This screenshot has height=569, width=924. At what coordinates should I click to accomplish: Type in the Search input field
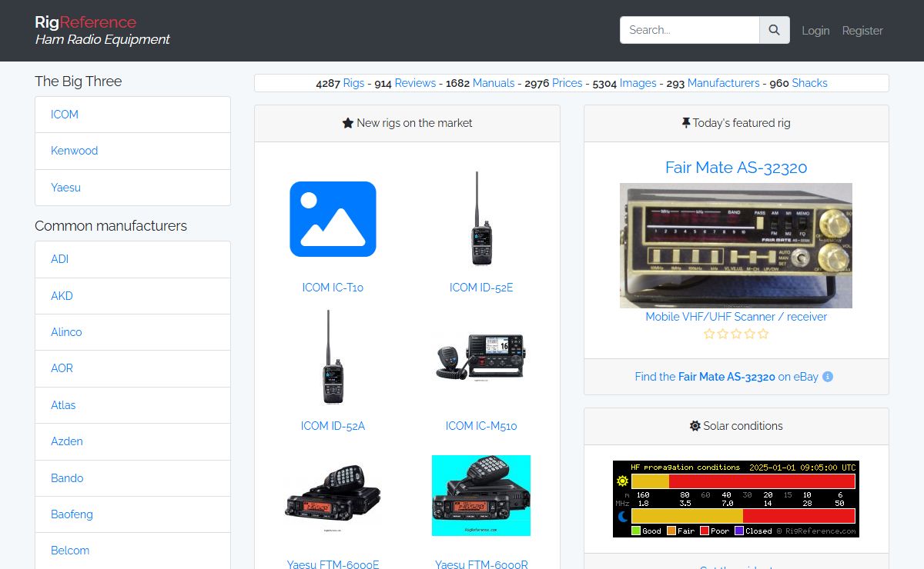pos(689,30)
